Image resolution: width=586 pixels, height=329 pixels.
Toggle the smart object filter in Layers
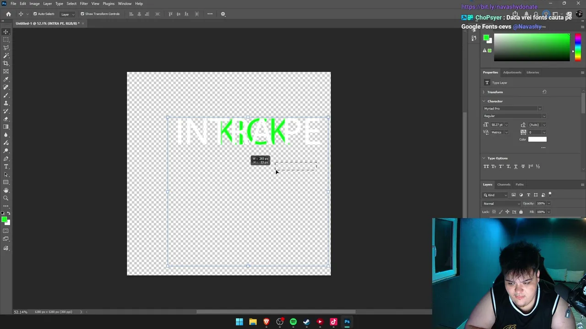coord(543,195)
